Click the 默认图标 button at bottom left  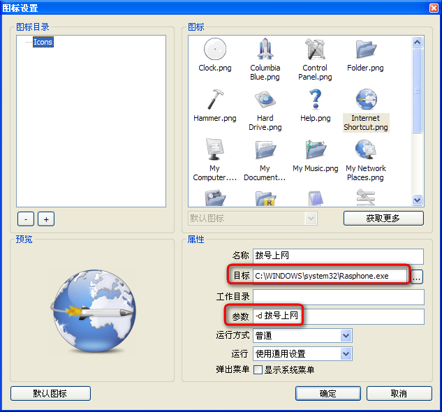click(x=50, y=393)
